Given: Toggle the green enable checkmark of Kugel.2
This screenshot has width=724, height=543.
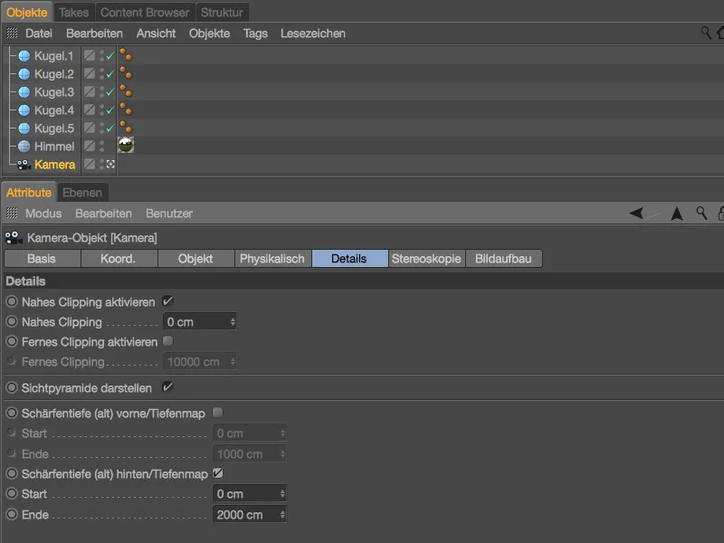Looking at the screenshot, I should [x=110, y=74].
